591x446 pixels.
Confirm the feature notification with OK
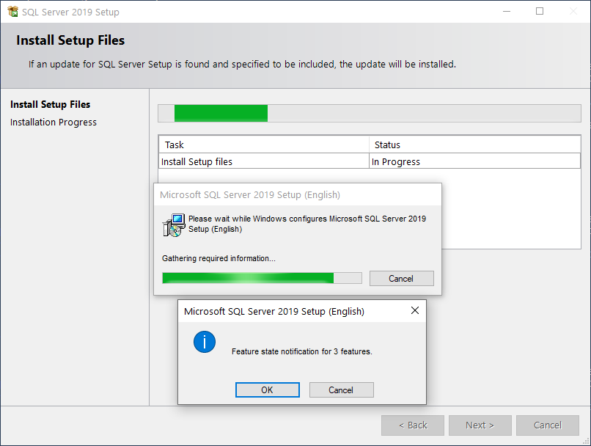click(267, 390)
